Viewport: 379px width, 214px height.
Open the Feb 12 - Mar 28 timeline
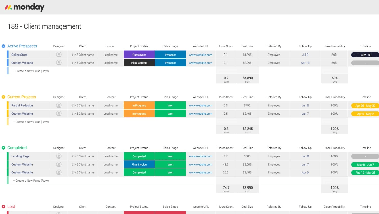click(365, 173)
